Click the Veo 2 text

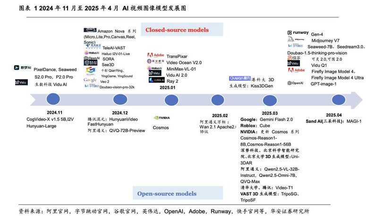(x=105, y=81)
